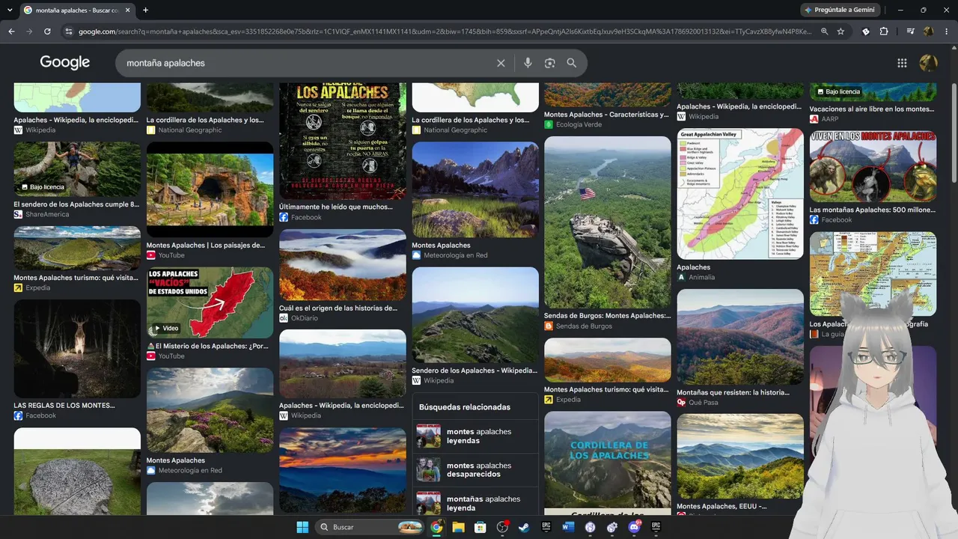958x539 pixels.
Task: Open the Google account avatar menu
Action: (928, 63)
